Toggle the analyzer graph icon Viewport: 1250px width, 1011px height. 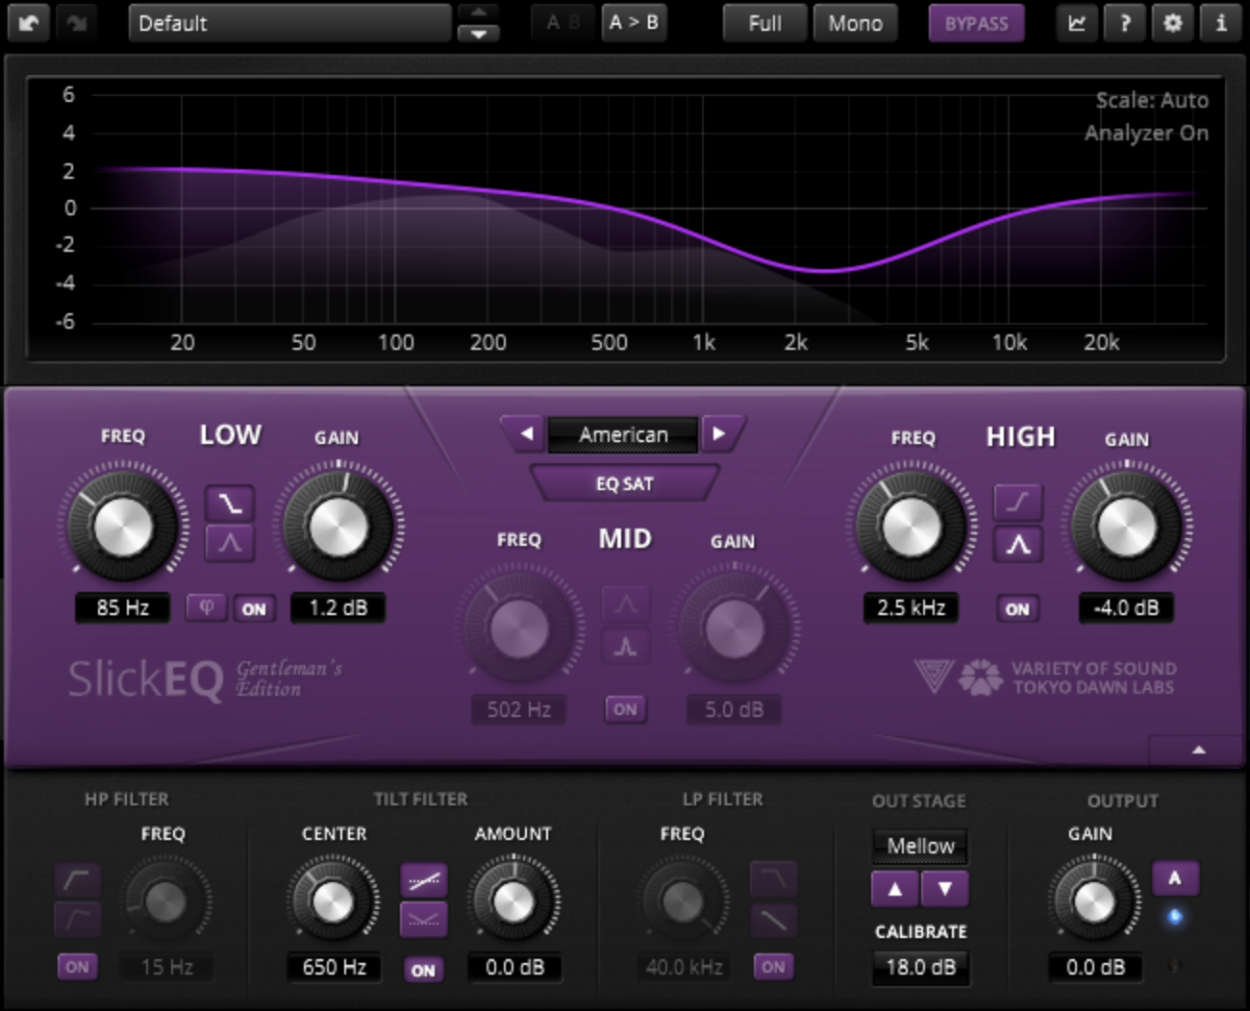point(1077,23)
